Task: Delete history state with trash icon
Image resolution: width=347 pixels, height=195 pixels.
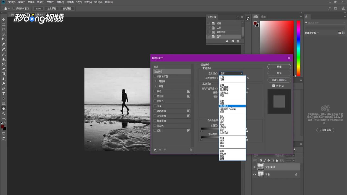Action: point(238,41)
